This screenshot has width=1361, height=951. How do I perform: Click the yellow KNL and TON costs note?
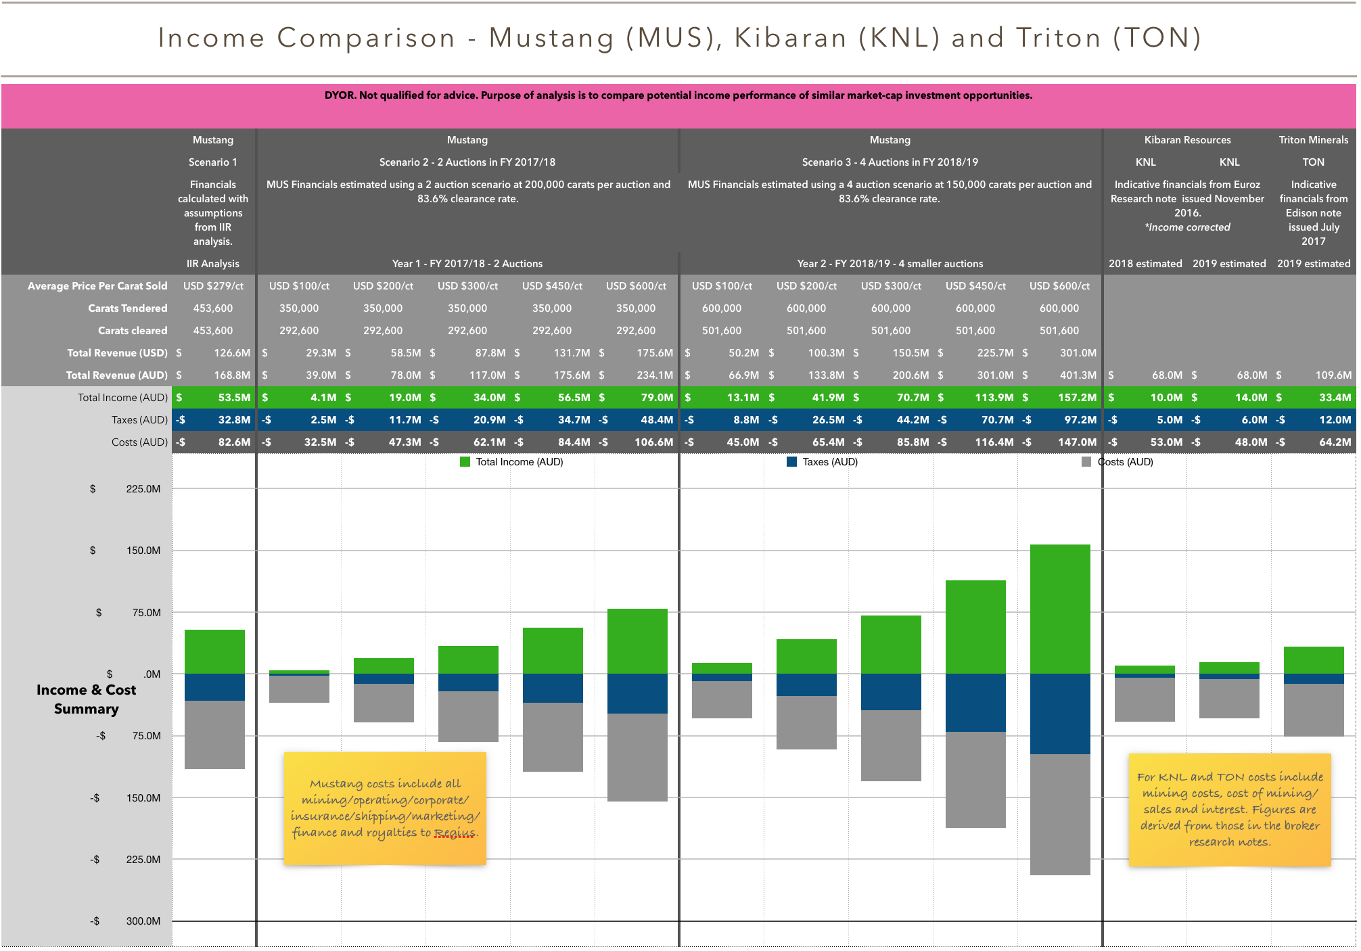[x=1230, y=810]
